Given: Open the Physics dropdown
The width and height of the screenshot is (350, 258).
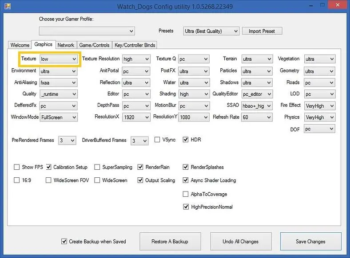Looking at the screenshot, I should (320, 117).
